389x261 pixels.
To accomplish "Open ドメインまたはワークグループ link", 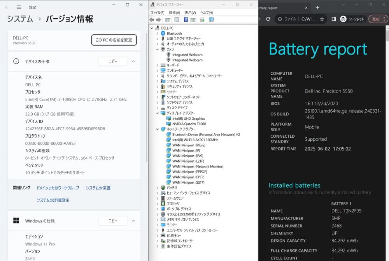I will point(58,188).
